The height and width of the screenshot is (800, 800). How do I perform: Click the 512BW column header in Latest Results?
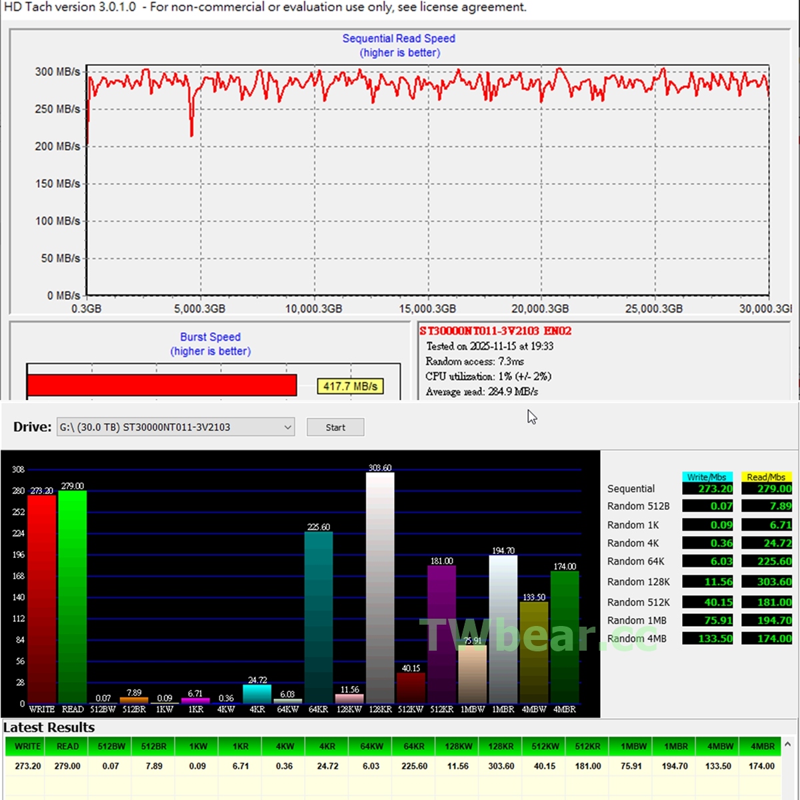111,747
